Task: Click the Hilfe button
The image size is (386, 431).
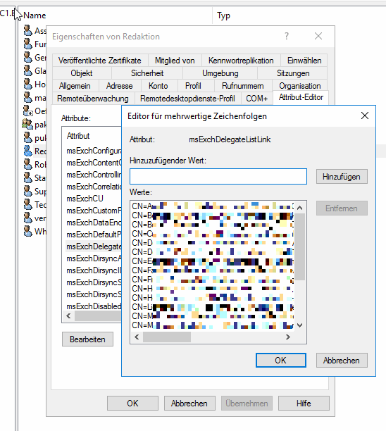Action: (x=304, y=404)
